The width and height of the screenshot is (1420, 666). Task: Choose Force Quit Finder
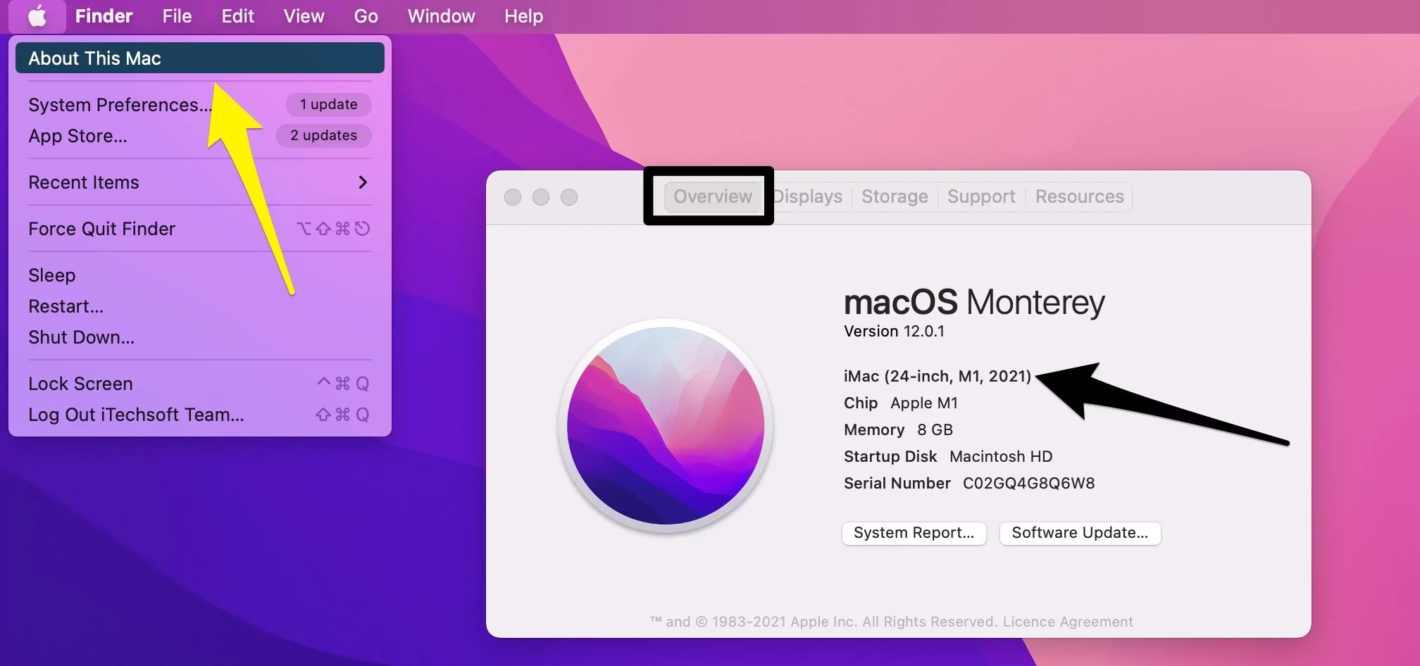[101, 228]
